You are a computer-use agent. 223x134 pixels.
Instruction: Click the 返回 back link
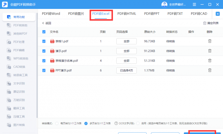pos(47,23)
